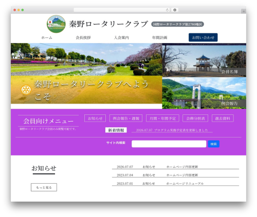Open the ホームページリニューアル entry
Image resolution: width=257 pixels, height=217 pixels.
pyautogui.click(x=175, y=184)
